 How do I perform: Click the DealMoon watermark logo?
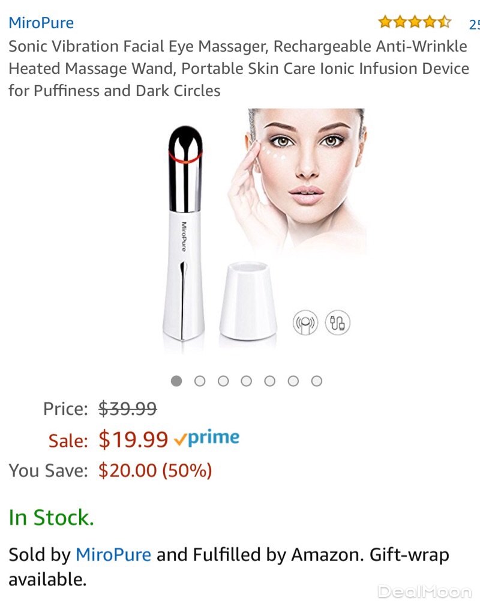pyautogui.click(x=424, y=592)
